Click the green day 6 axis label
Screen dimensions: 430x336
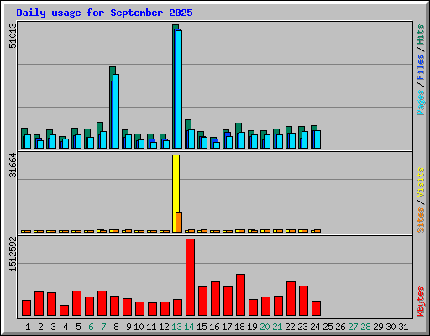(x=91, y=327)
